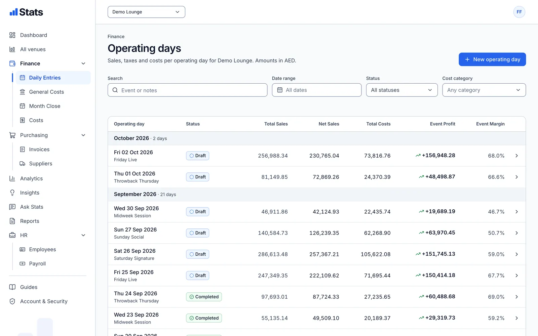The width and height of the screenshot is (538, 336).
Task: Click the Account & Security shield icon
Action: pos(12,301)
